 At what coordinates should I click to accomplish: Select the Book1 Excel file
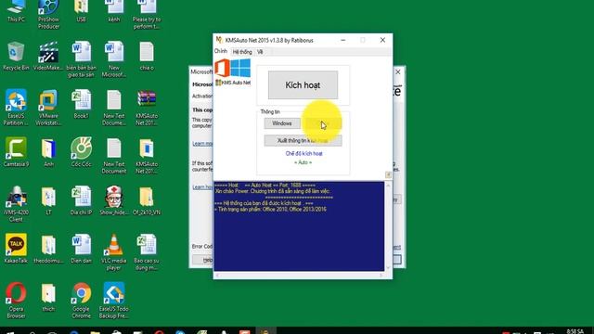click(81, 104)
